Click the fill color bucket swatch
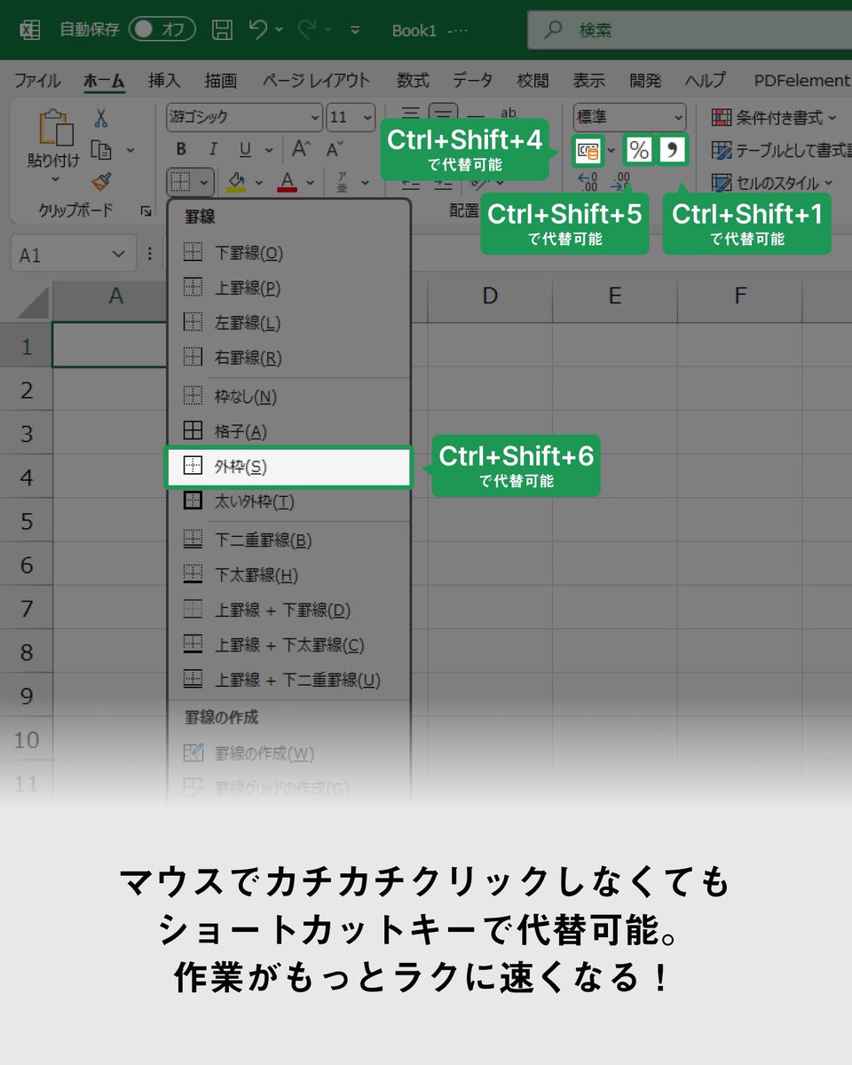 [x=236, y=182]
